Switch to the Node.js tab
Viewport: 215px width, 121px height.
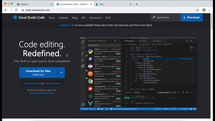click(35, 4)
